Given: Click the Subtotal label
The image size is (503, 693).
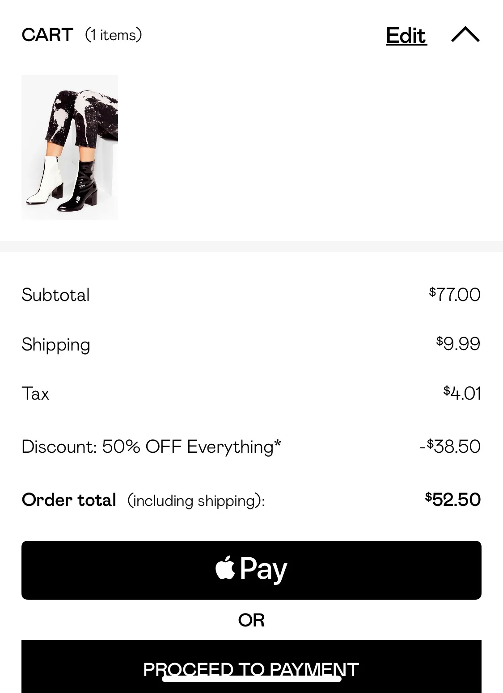Looking at the screenshot, I should coord(55,295).
